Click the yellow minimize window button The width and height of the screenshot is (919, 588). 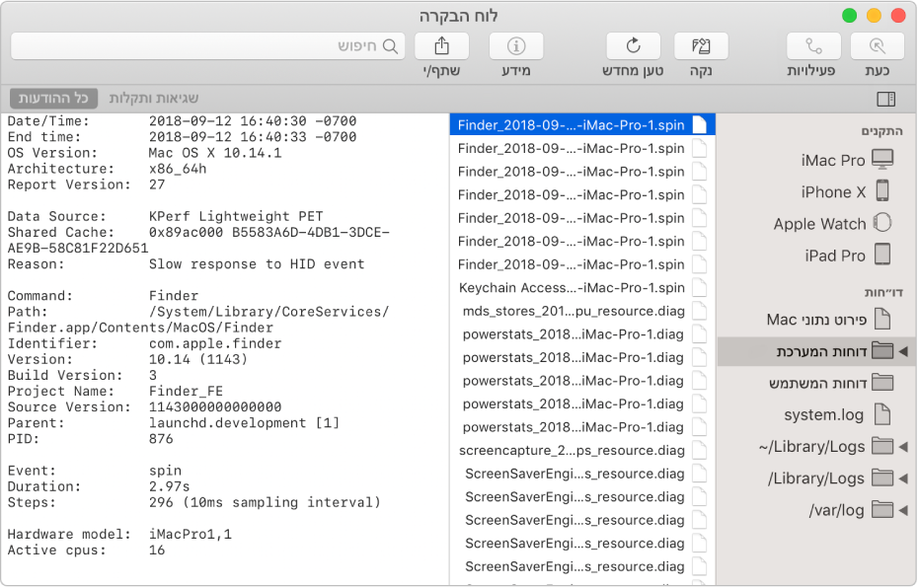pyautogui.click(x=874, y=16)
